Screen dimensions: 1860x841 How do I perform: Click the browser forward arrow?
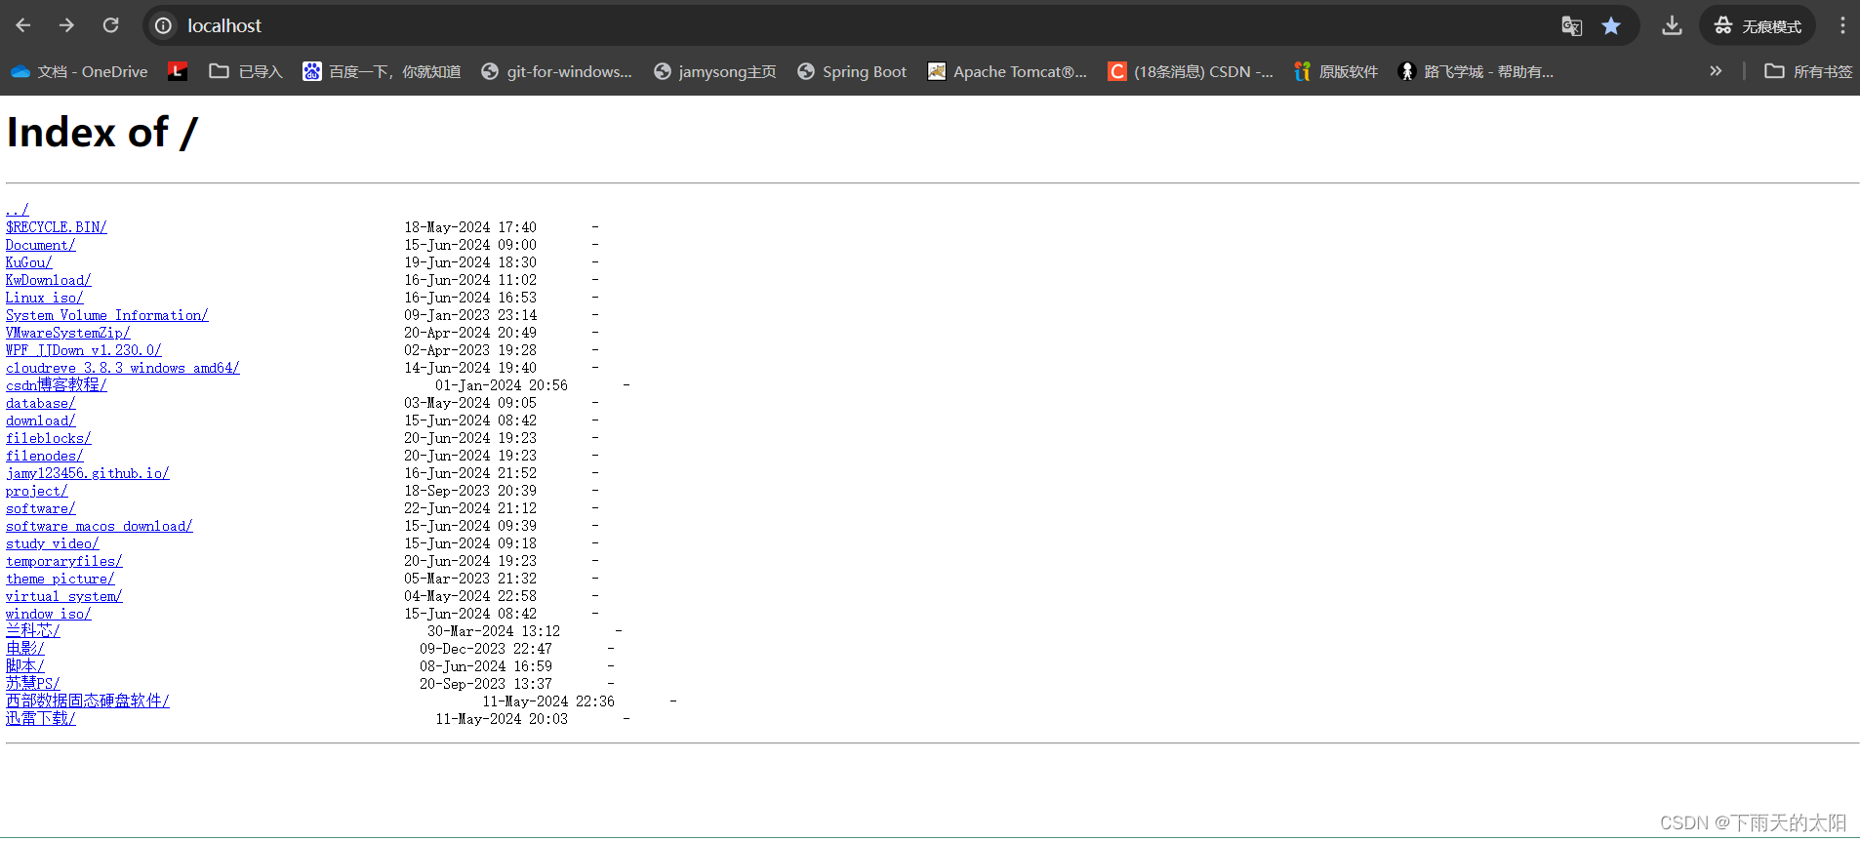(66, 25)
